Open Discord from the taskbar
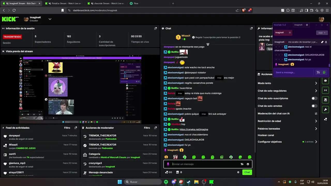This screenshot has width=331, height=186. pyautogui.click(x=174, y=182)
